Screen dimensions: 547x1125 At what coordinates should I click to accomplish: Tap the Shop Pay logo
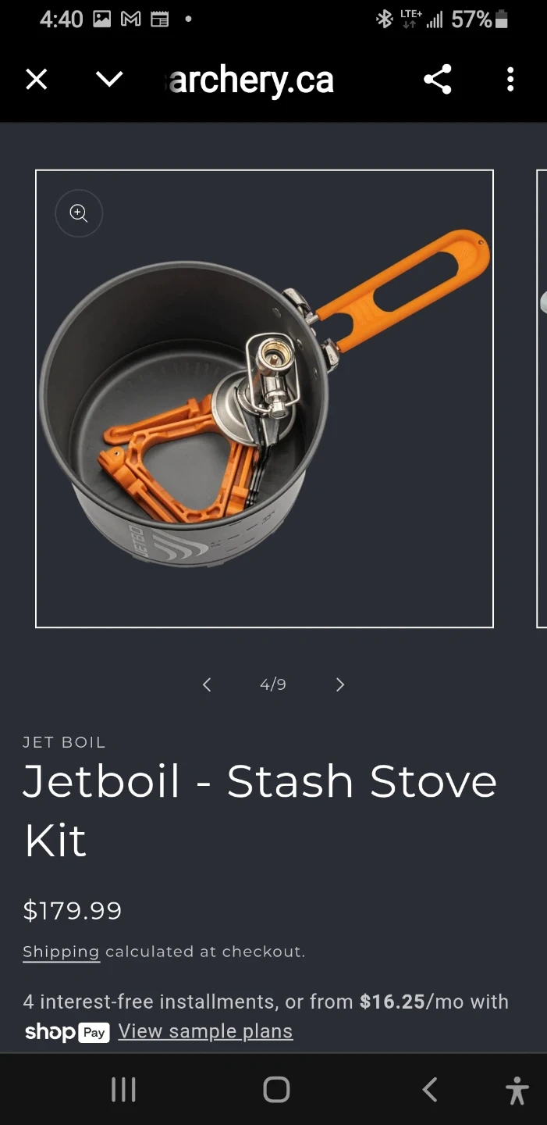(x=66, y=1032)
